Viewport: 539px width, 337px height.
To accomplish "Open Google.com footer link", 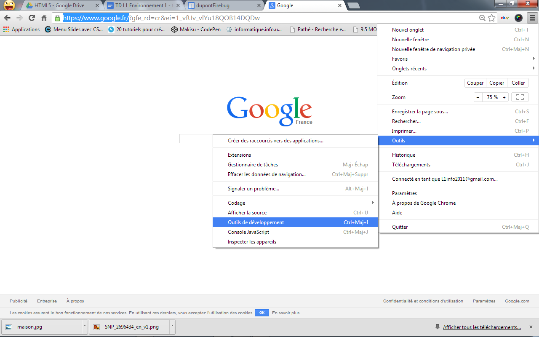I will (x=517, y=301).
